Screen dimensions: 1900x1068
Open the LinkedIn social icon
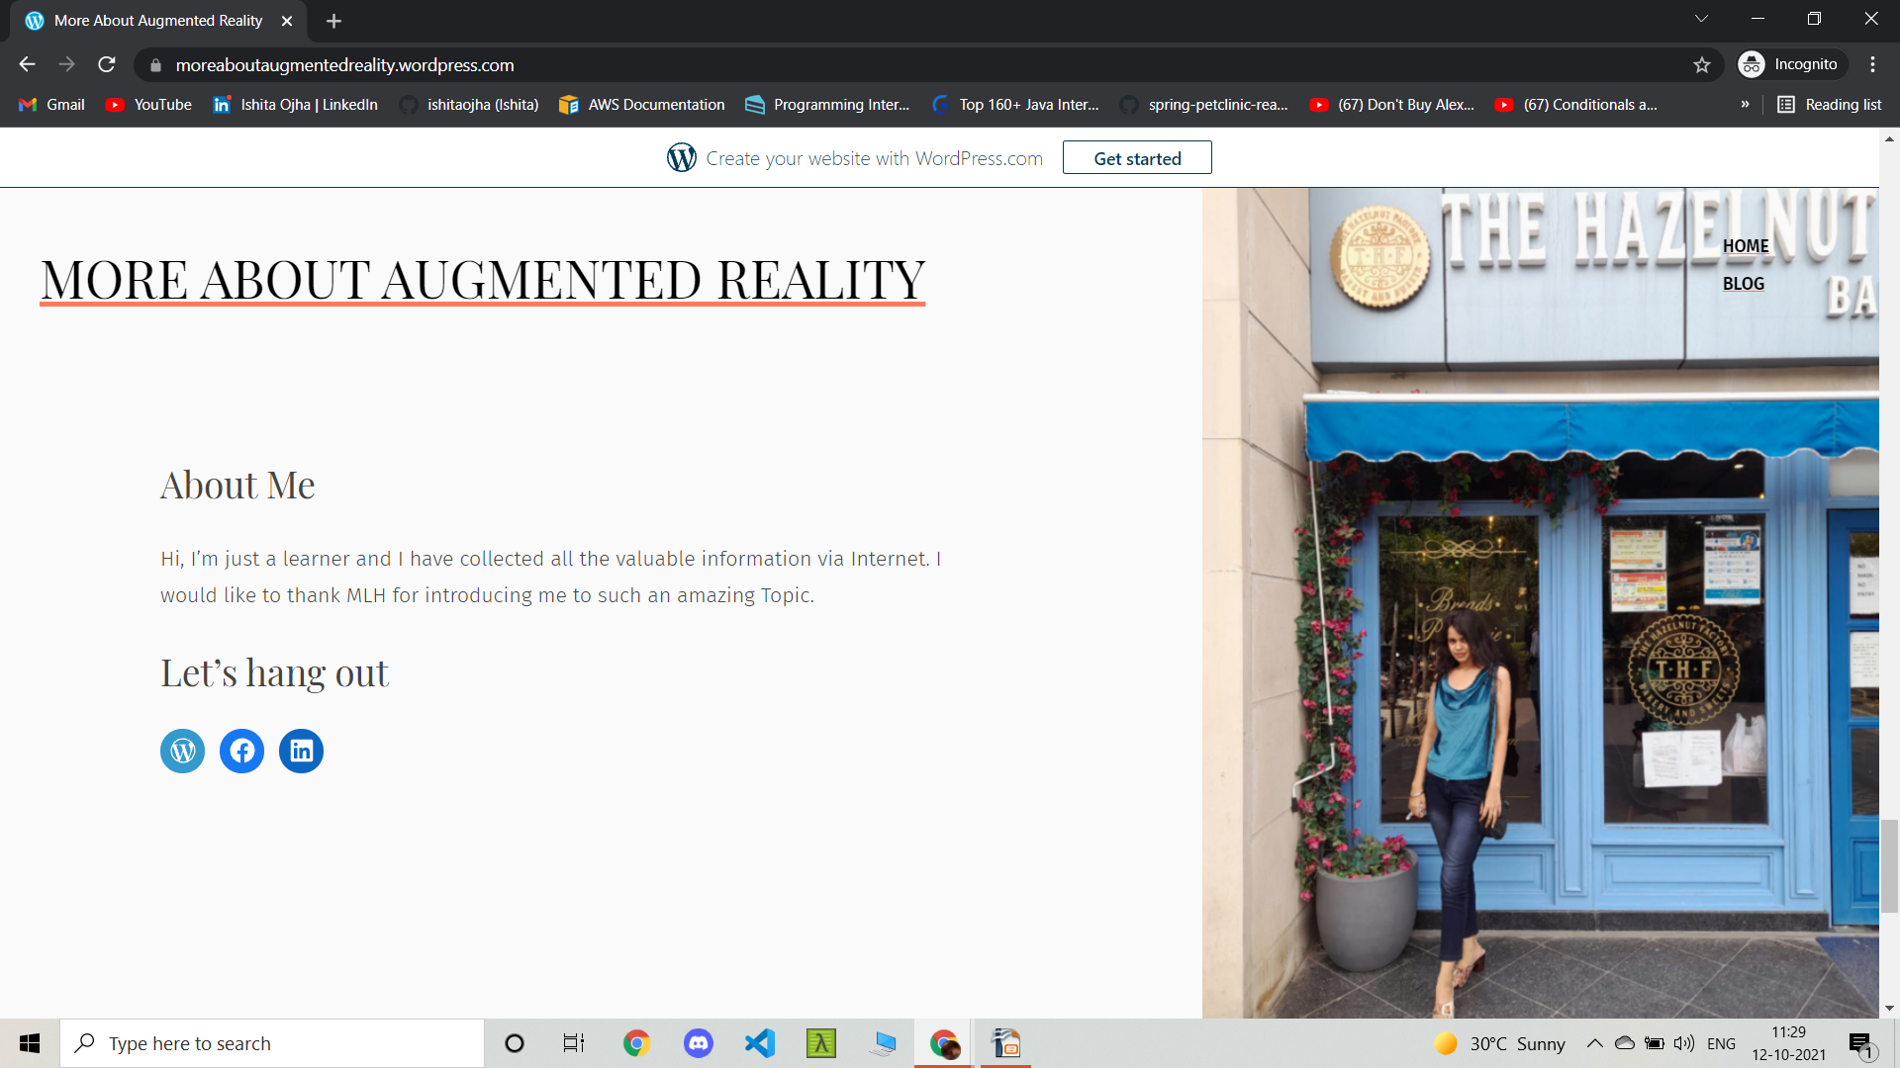(x=301, y=751)
